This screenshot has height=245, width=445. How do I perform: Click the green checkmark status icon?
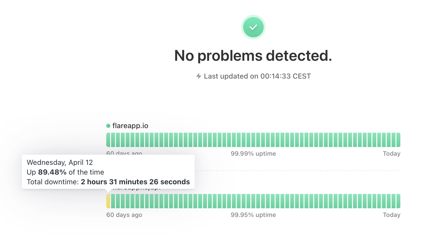click(x=253, y=27)
